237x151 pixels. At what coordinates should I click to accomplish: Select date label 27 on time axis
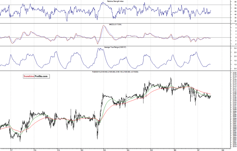click(198, 150)
